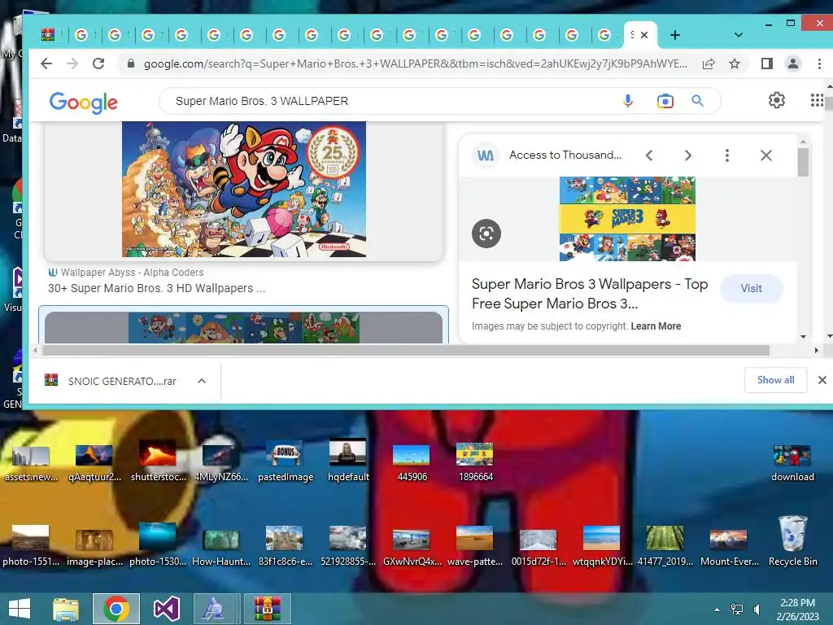This screenshot has width=833, height=625.
Task: Dismiss the downloads bar
Action: click(822, 380)
